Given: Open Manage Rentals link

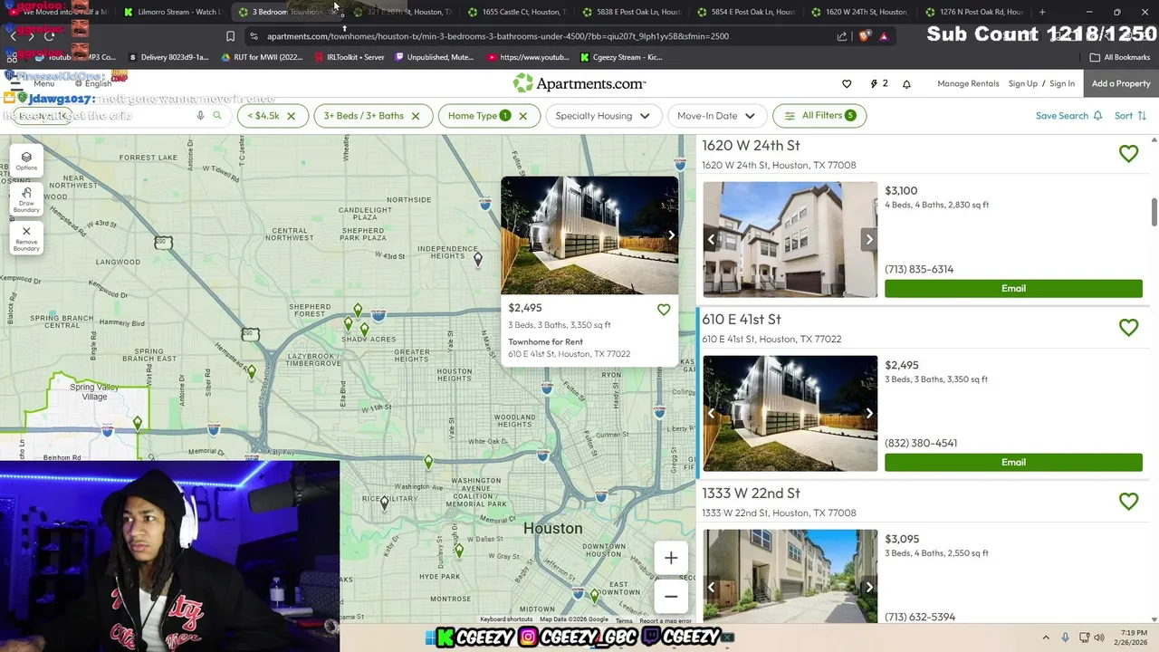Looking at the screenshot, I should tap(968, 83).
